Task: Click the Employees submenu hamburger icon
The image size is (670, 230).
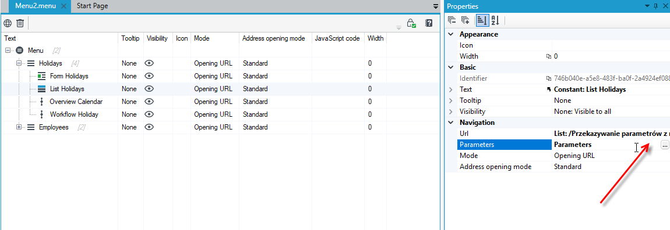Action: pyautogui.click(x=31, y=127)
